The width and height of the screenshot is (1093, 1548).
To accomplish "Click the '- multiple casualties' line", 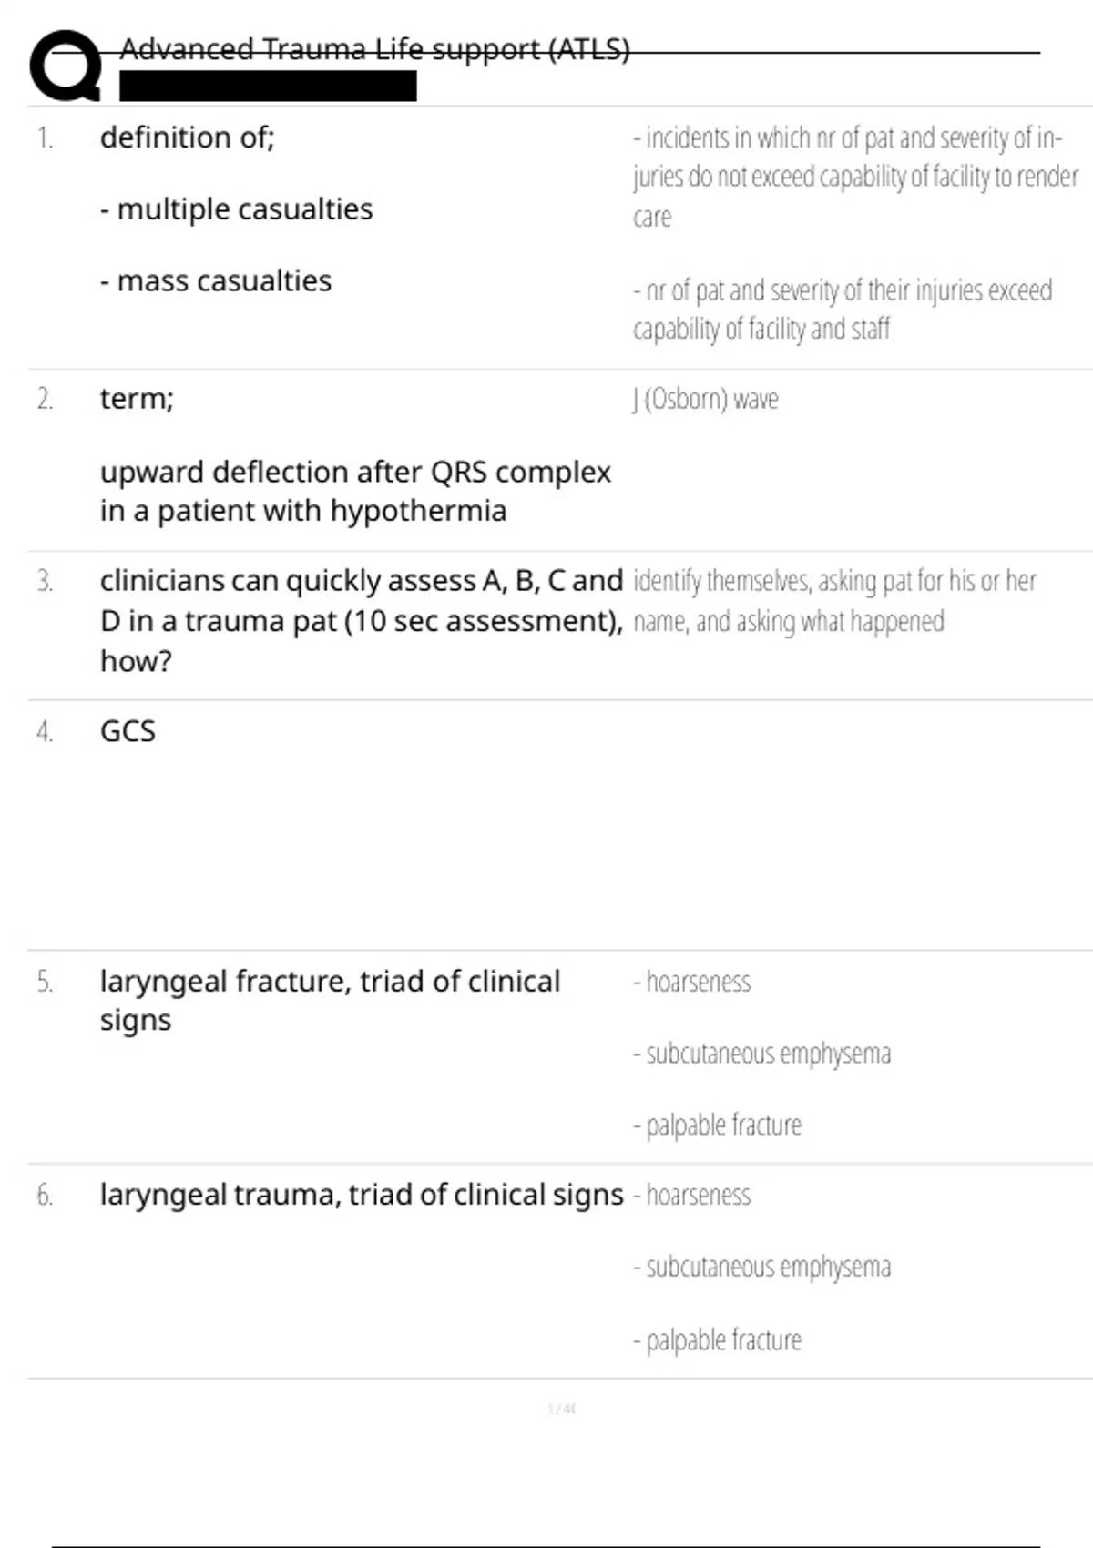I will pos(236,209).
